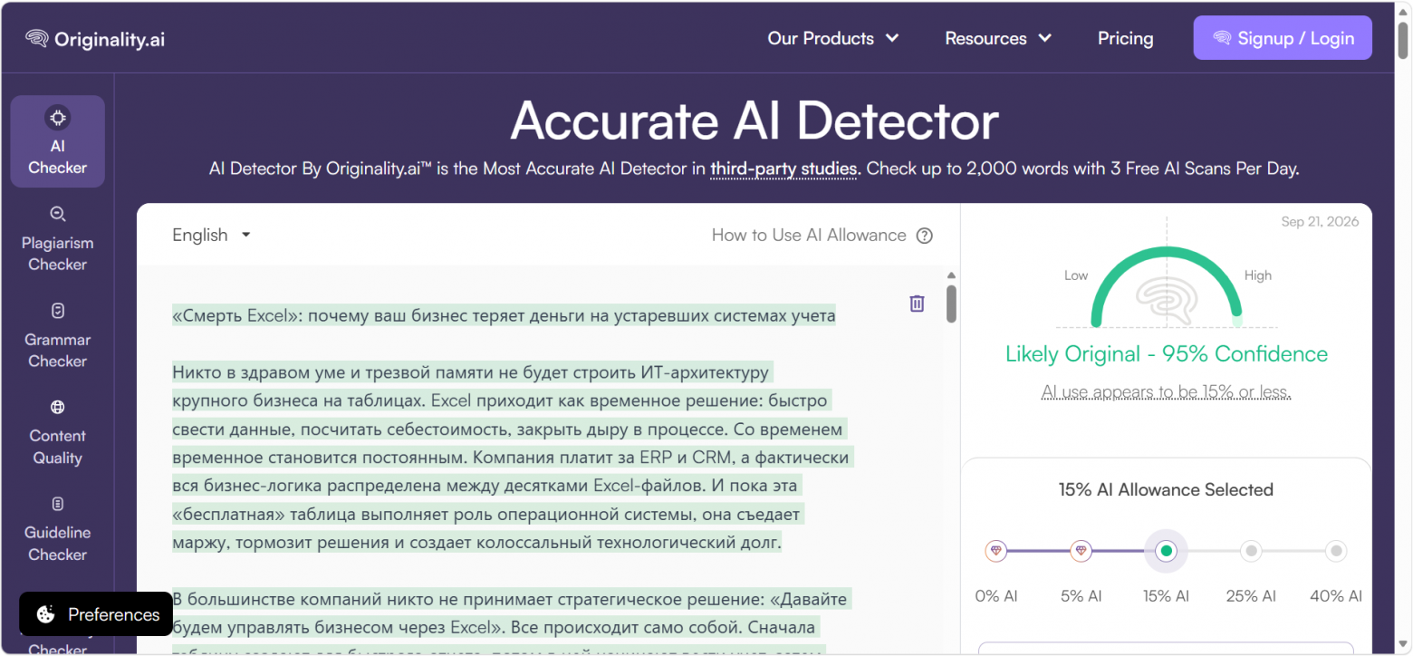Open the Guideline Checker sidebar tool
The height and width of the screenshot is (656, 1413).
(58, 529)
